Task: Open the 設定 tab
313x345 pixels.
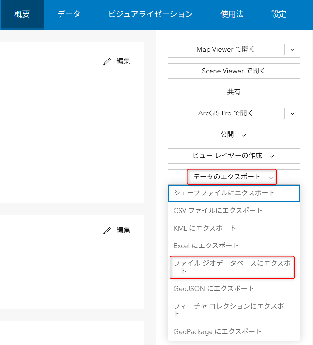Action: (279, 14)
